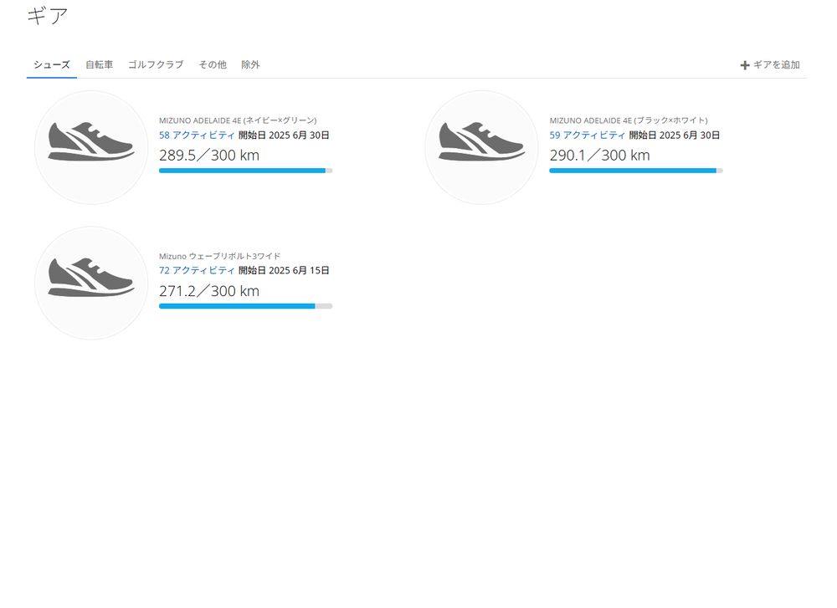Click progress bar under 289.5/300 km

pos(245,171)
